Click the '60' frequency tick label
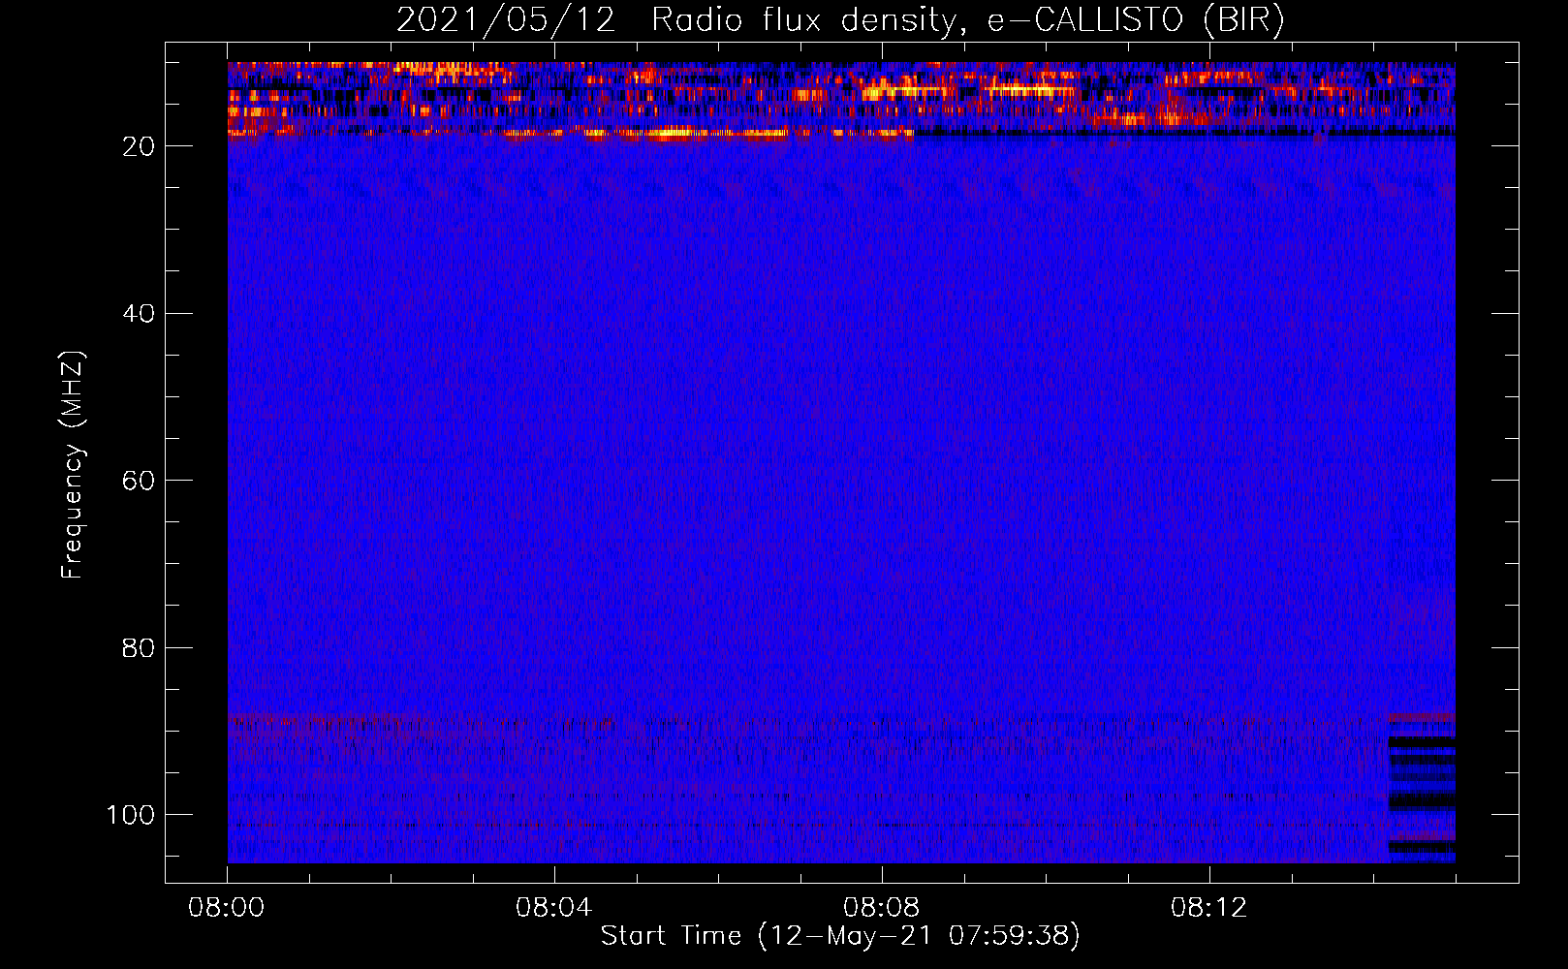Viewport: 1568px width, 969px height. pyautogui.click(x=140, y=481)
